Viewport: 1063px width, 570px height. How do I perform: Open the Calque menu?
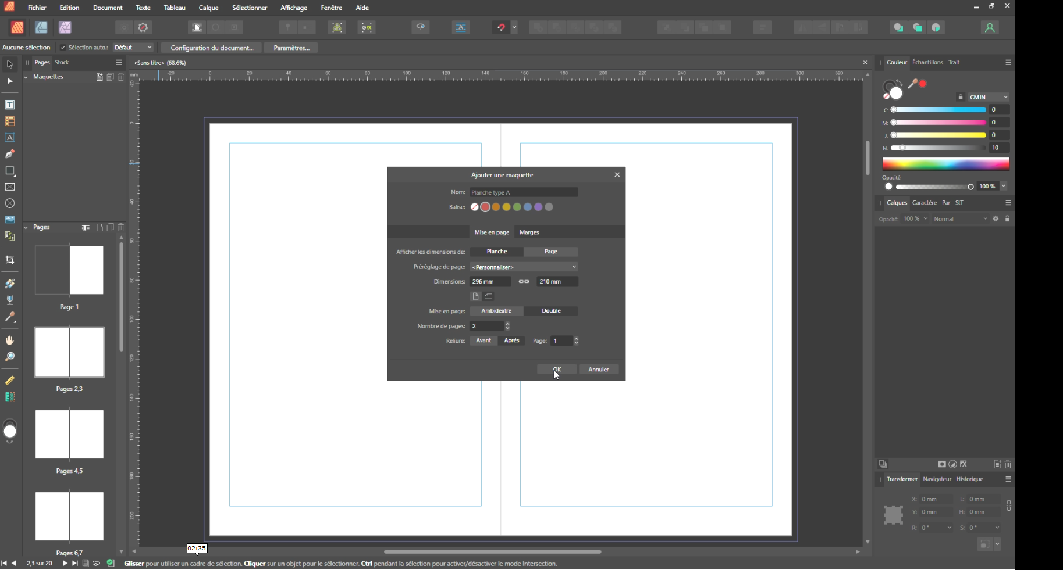pyautogui.click(x=208, y=8)
